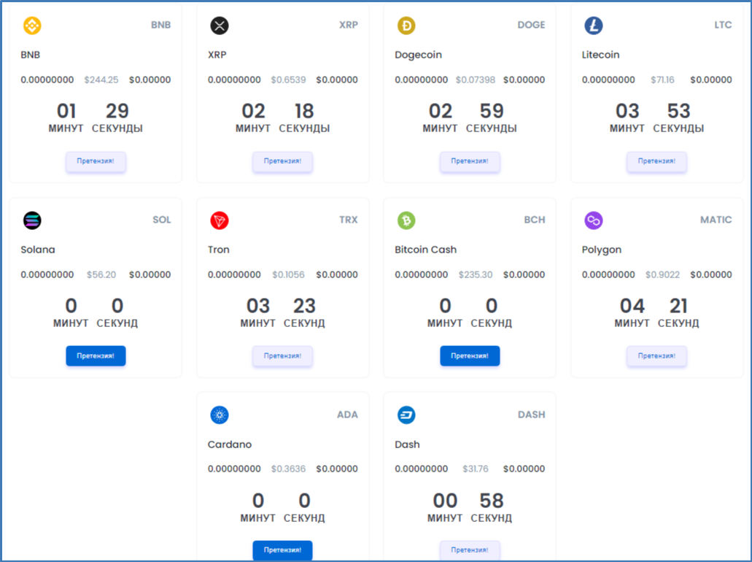Click the Dogecoin timer's 59 seconds value

[492, 111]
